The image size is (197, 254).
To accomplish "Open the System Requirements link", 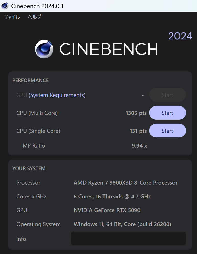I will (57, 95).
